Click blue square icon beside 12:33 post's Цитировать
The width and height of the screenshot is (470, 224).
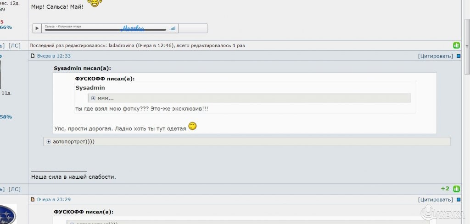[459, 56]
